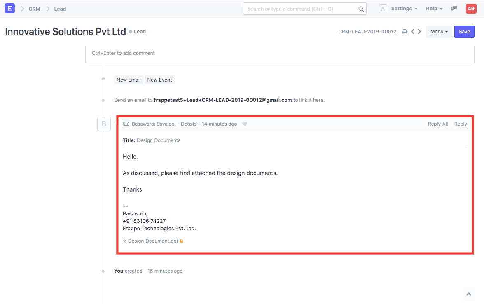Image resolution: width=484 pixels, height=304 pixels.
Task: Click the envelope icon on the email header
Action: point(126,124)
